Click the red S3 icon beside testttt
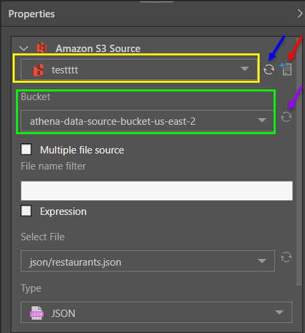Screen dimensions: 305x333 pos(38,70)
